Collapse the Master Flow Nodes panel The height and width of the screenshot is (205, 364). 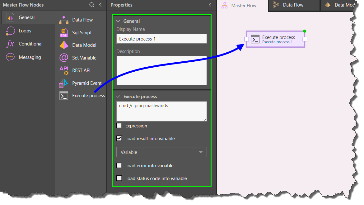100,5
